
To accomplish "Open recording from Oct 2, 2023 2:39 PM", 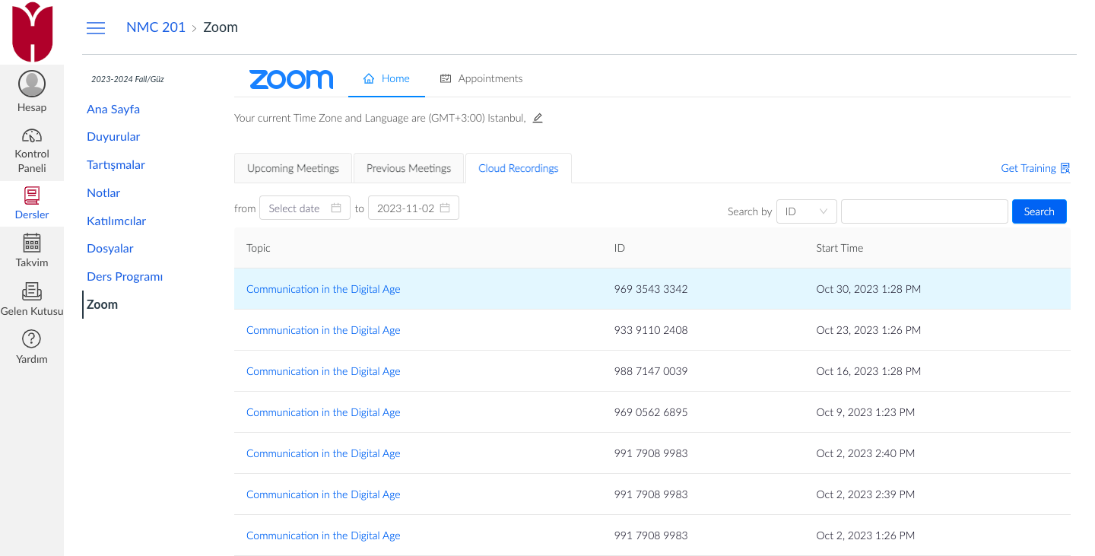I will click(323, 494).
